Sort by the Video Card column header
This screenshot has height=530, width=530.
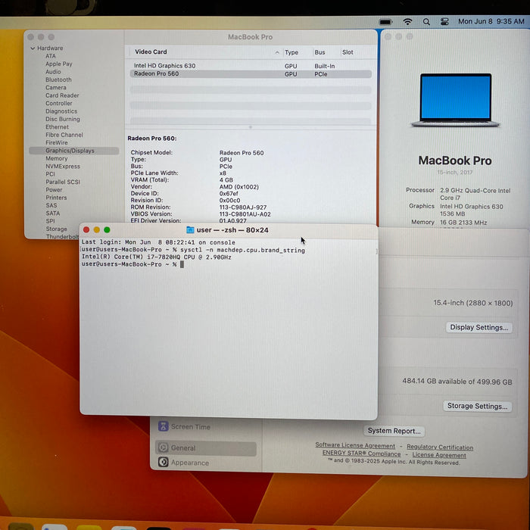(151, 51)
